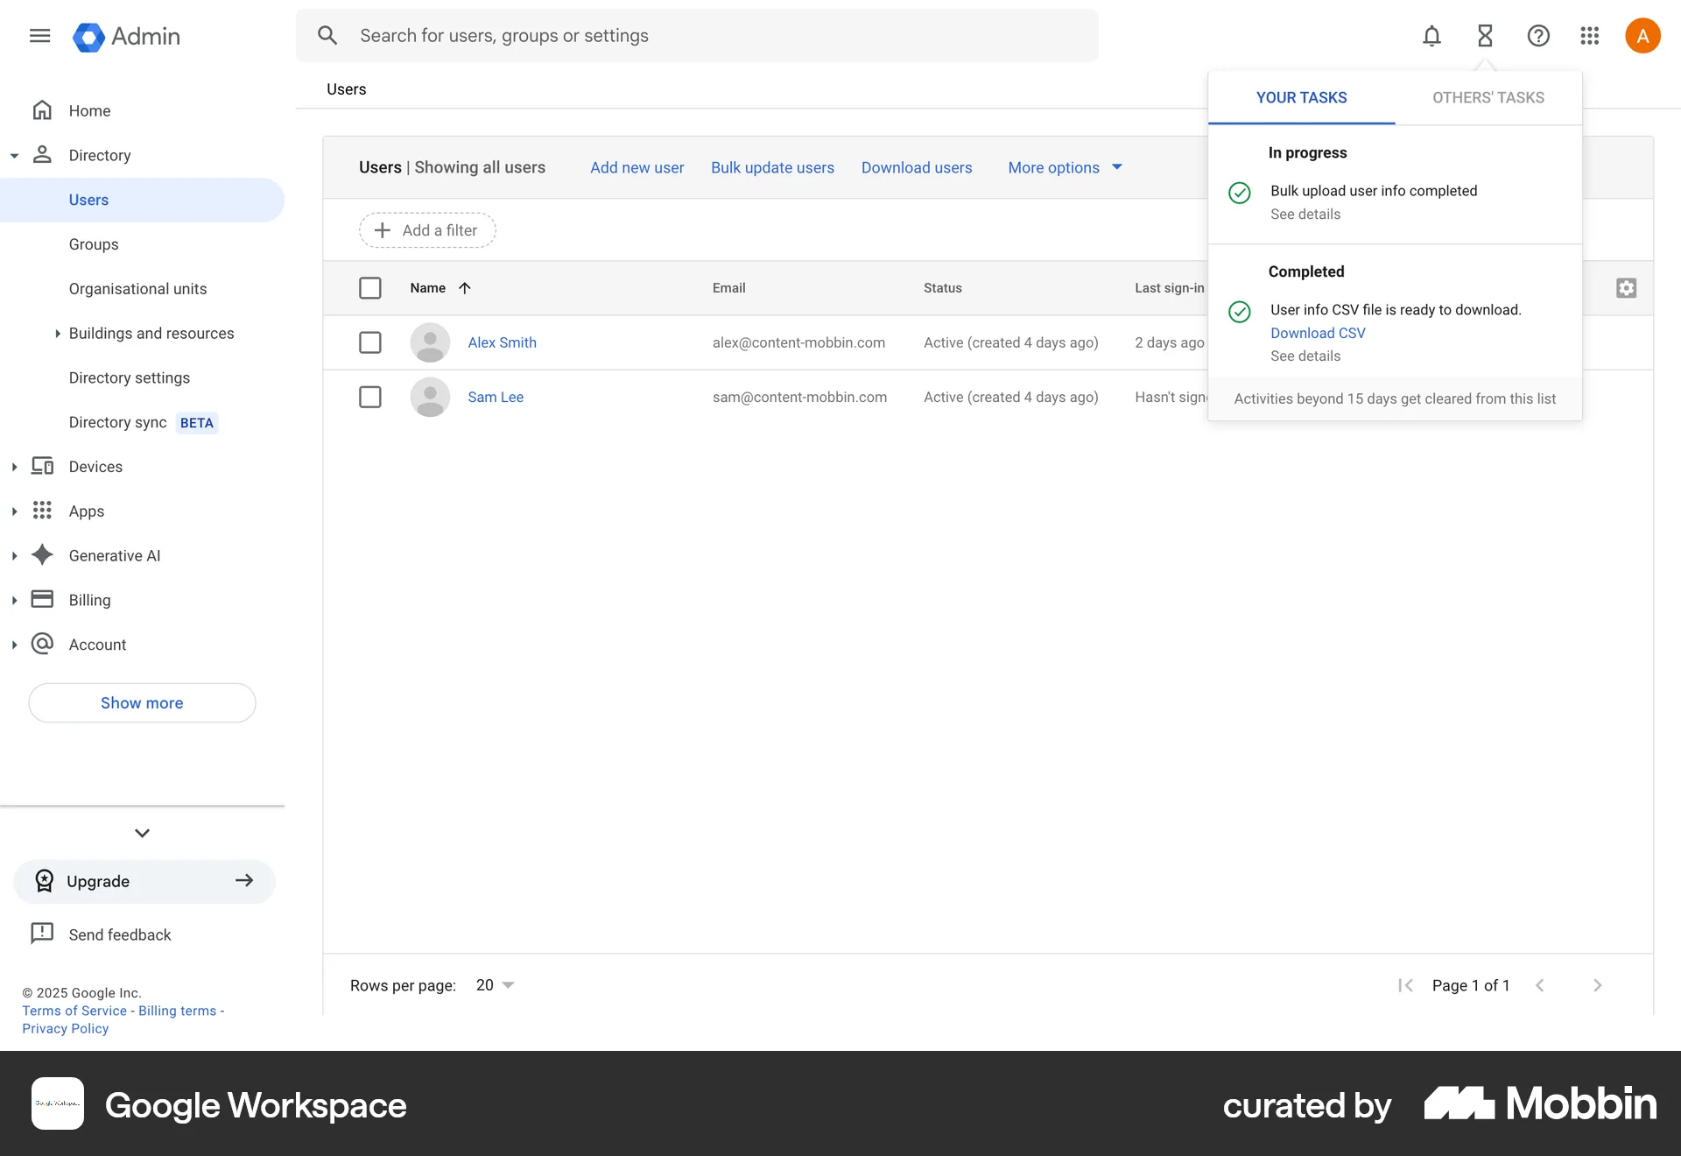Select Groups in the sidebar
This screenshot has width=1681, height=1156.
(93, 244)
